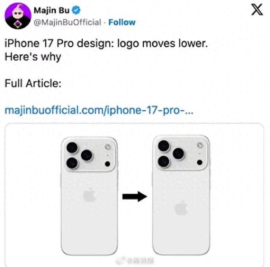
Task: Click the lowered Apple logo on right phone
Action: [x=181, y=208]
